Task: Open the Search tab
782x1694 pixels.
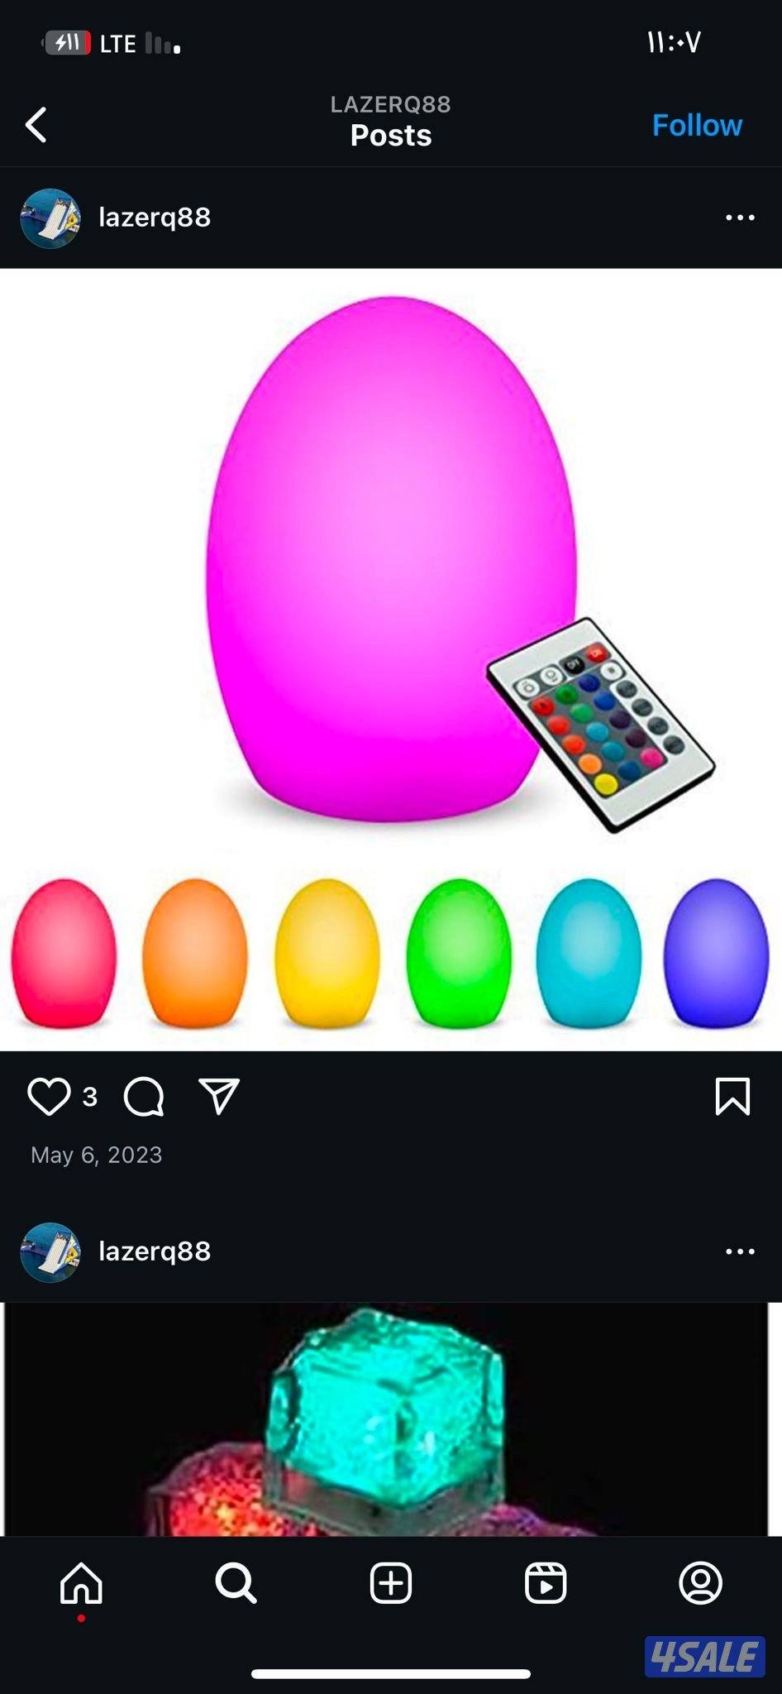Action: coord(236,1583)
